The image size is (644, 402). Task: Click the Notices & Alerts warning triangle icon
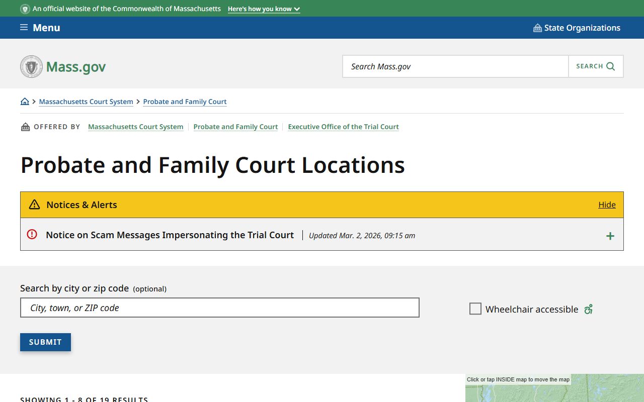pos(34,205)
